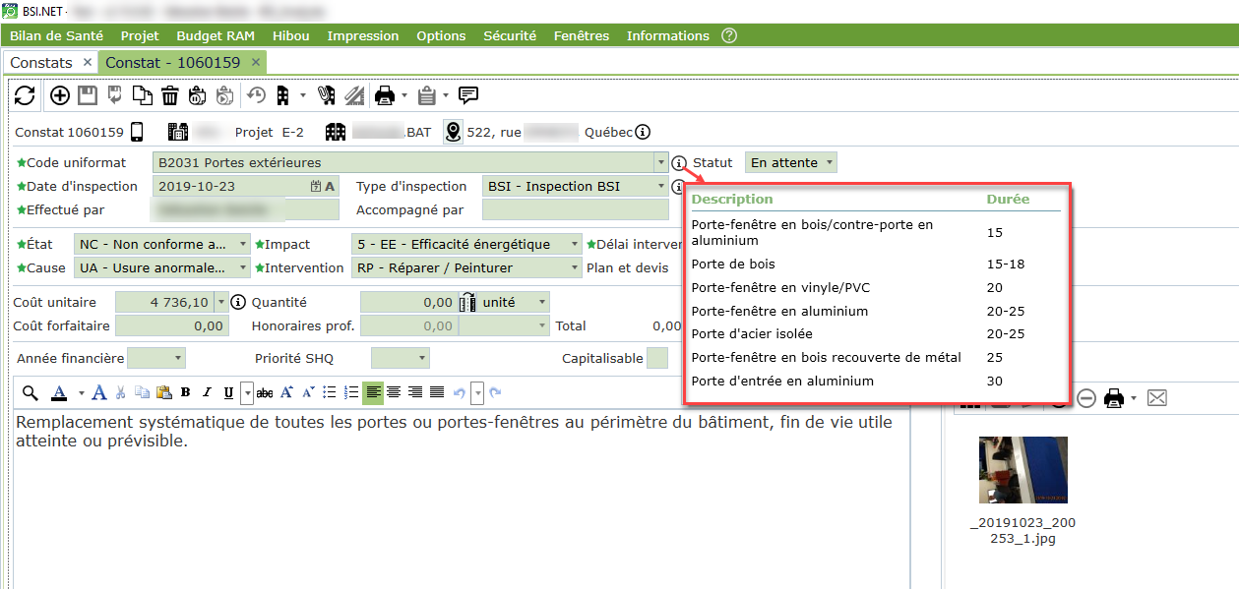Open the comment bubble icon in the toolbar
Screen dimensions: 1239x589
tap(468, 95)
